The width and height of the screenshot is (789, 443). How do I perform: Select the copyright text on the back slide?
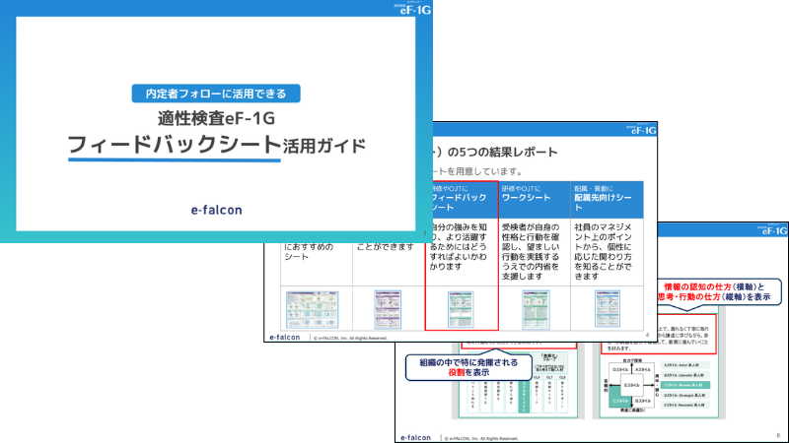(481, 439)
